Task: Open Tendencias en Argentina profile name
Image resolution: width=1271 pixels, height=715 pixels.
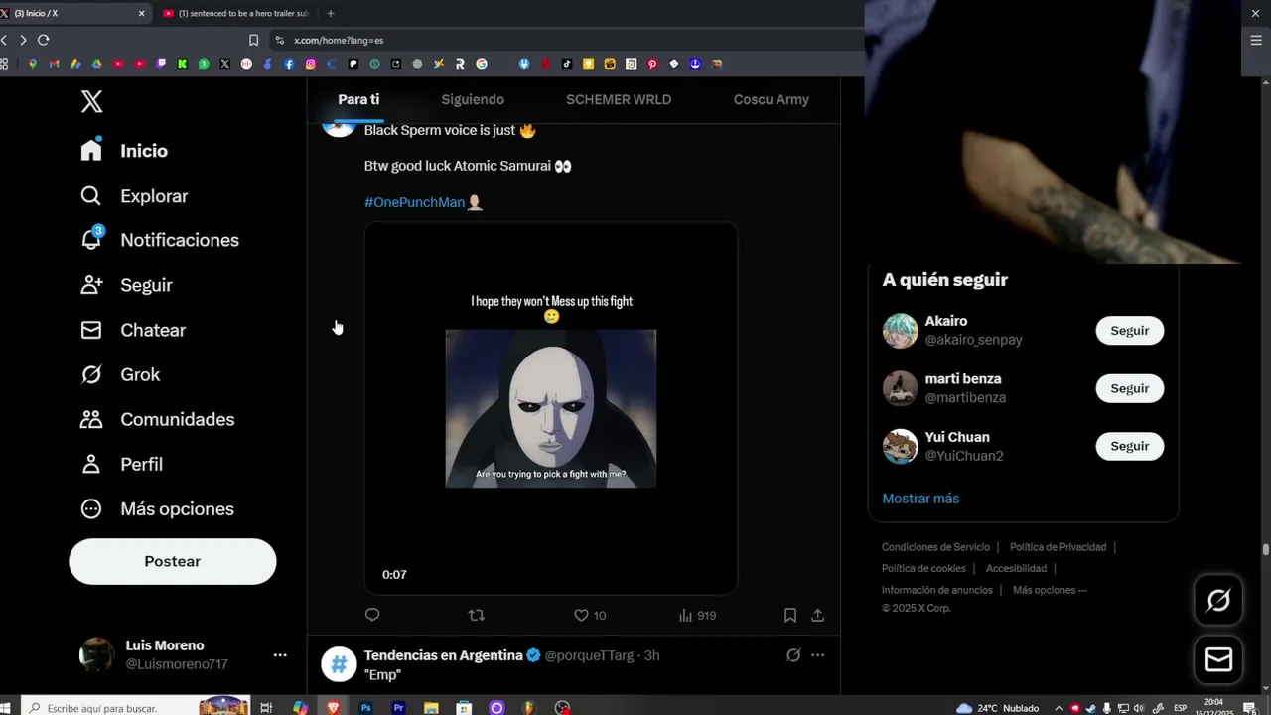Action: 444,655
